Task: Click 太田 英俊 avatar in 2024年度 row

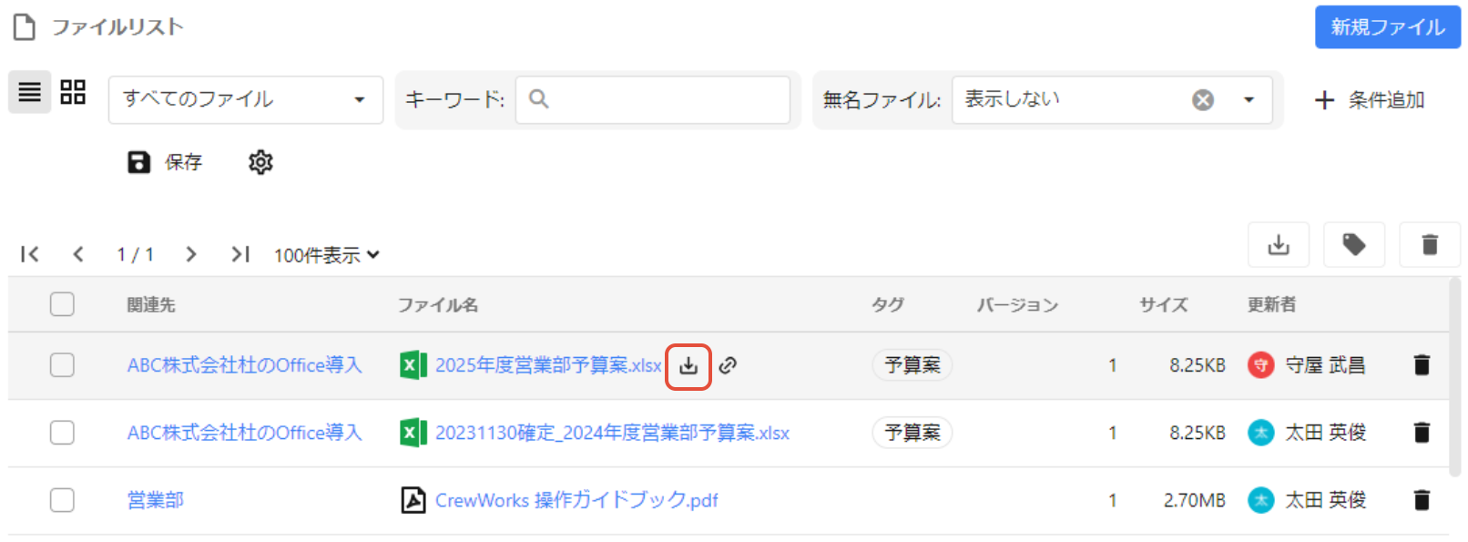Action: coord(1260,433)
